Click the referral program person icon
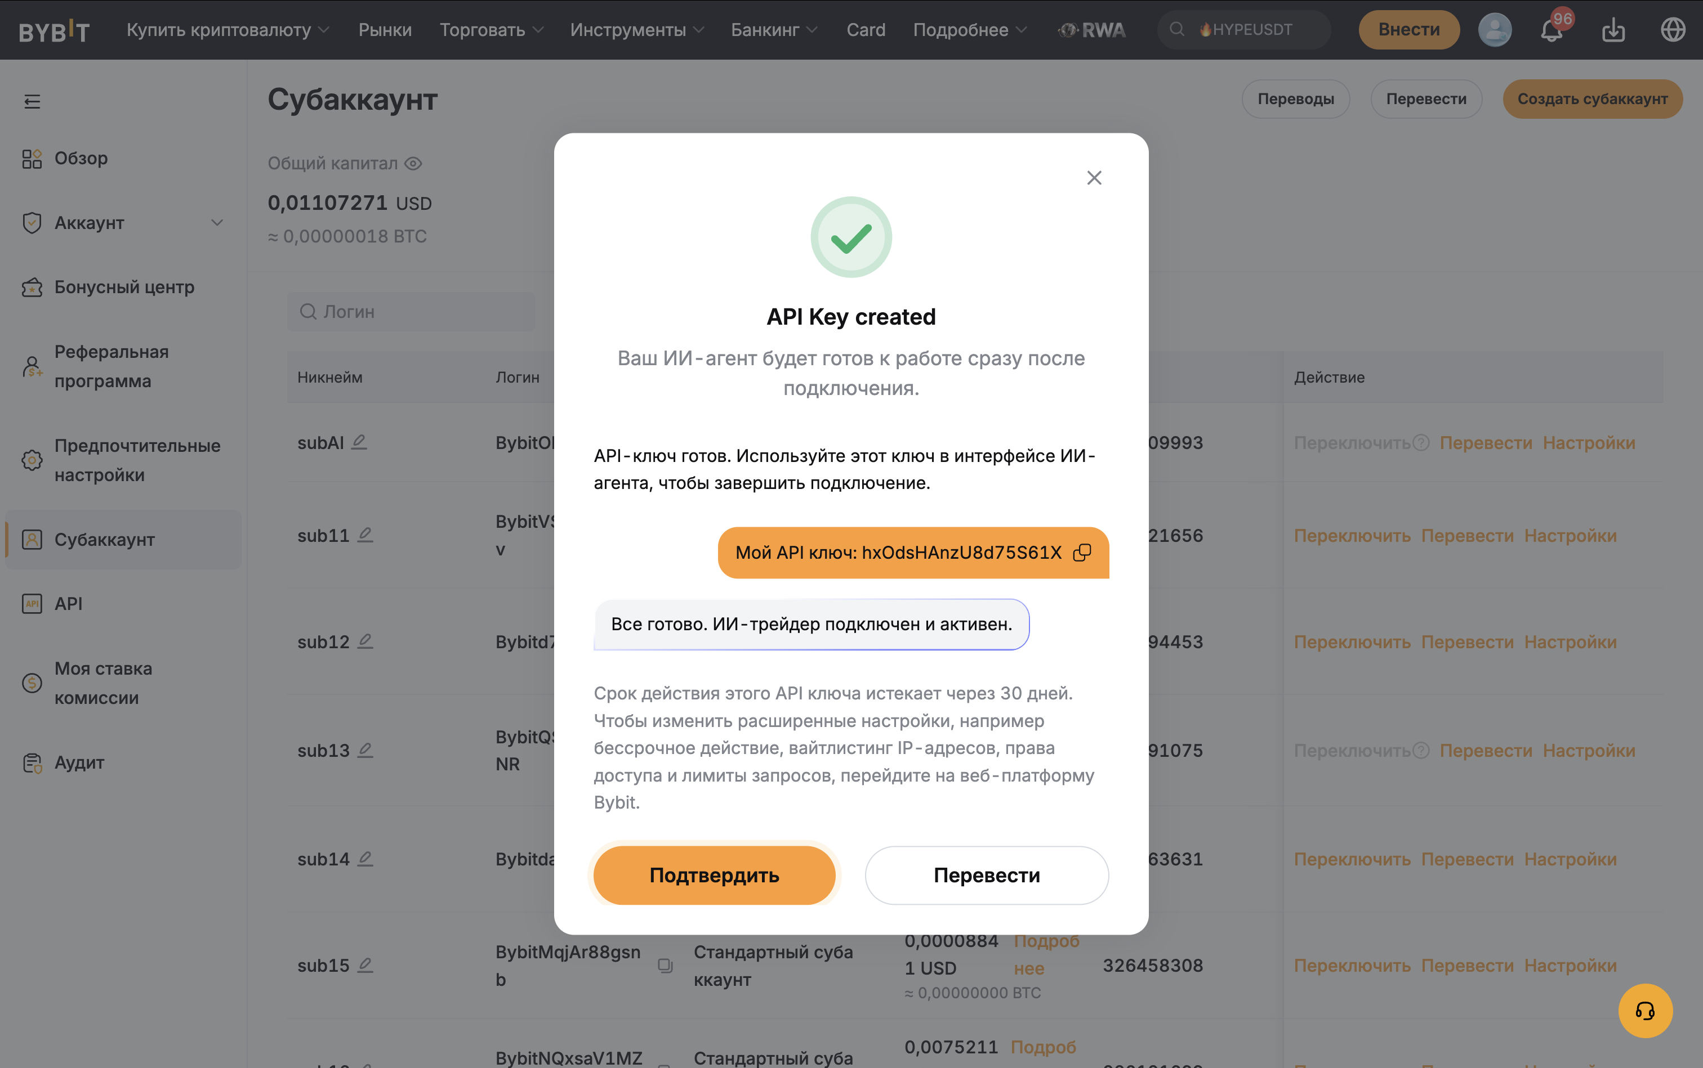 (32, 366)
